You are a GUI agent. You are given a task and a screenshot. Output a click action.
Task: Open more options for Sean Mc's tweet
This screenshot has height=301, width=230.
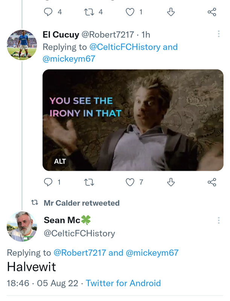click(x=219, y=220)
